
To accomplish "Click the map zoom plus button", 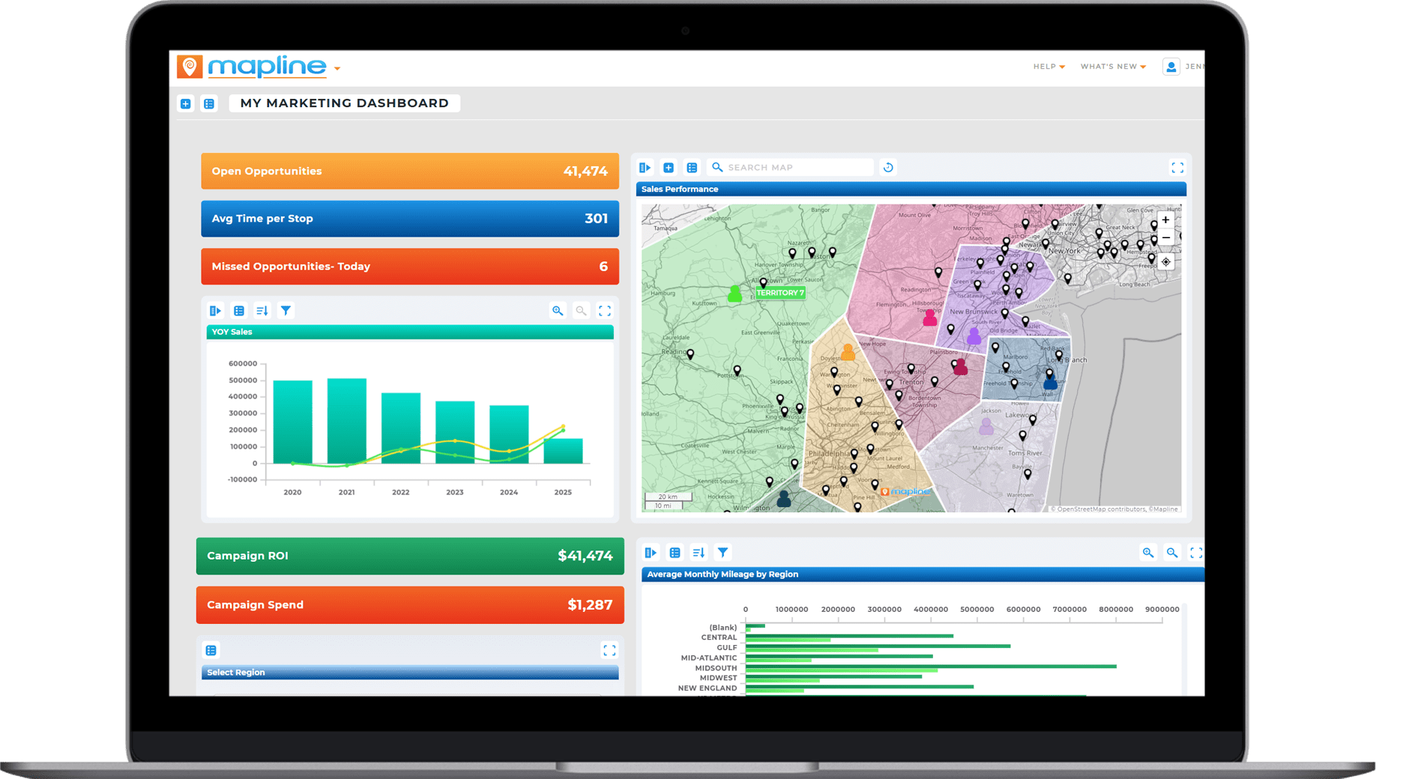I will [1165, 219].
